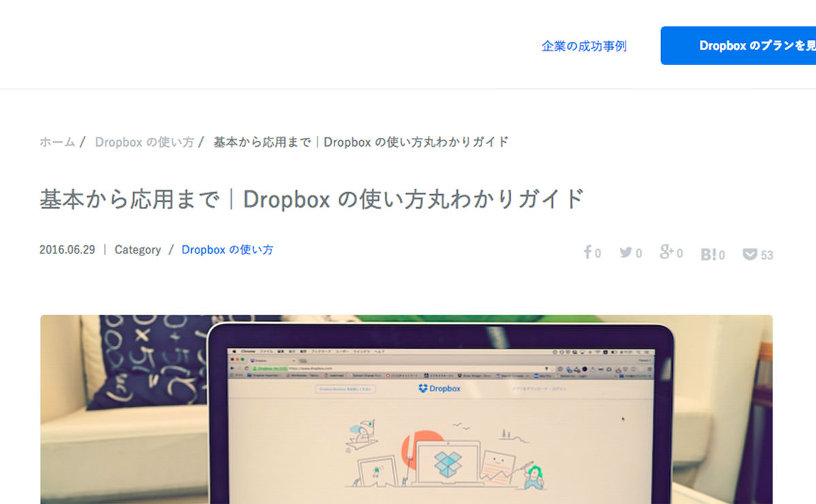The width and height of the screenshot is (816, 504).
Task: Select the current-page breadcrumb 基本から応用まで
Action: tap(361, 142)
